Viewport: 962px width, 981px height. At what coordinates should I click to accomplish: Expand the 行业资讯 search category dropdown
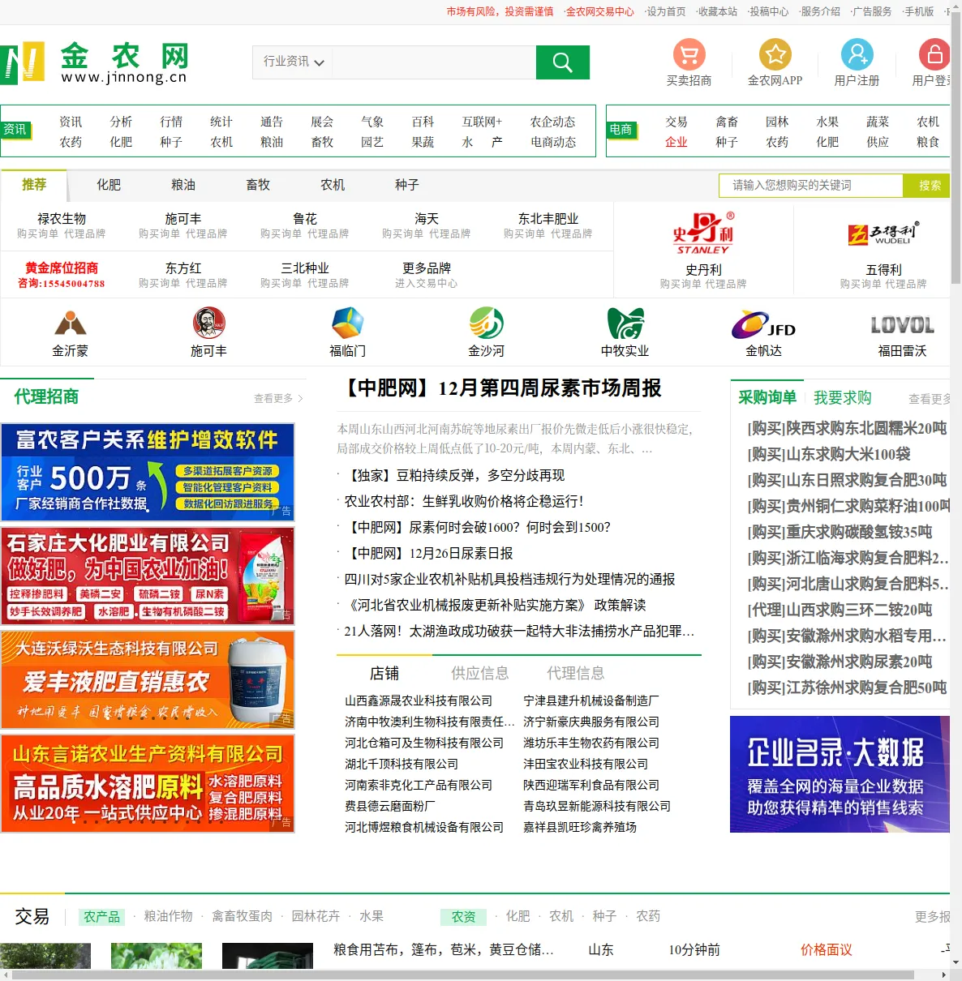coord(293,62)
